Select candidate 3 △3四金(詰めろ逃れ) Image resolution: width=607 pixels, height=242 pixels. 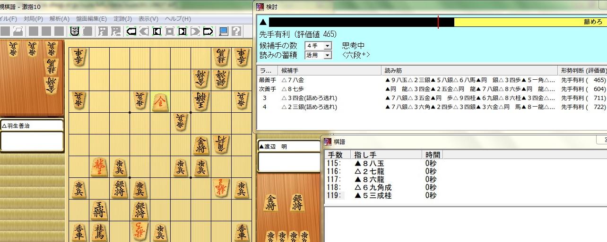tap(432, 98)
